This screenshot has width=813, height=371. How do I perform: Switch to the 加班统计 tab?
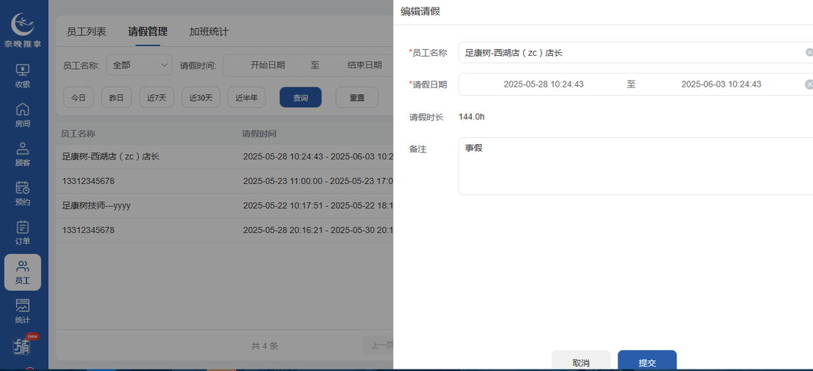209,31
